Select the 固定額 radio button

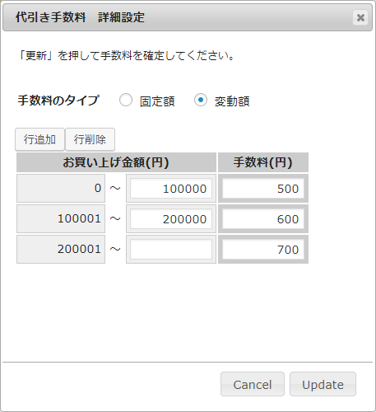click(126, 100)
